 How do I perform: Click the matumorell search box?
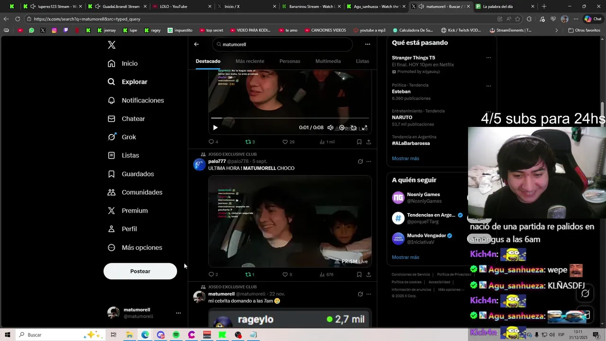(283, 45)
